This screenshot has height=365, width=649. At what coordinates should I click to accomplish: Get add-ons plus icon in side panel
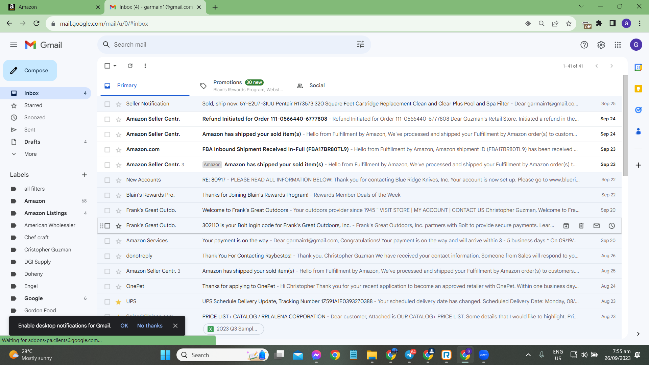638,165
